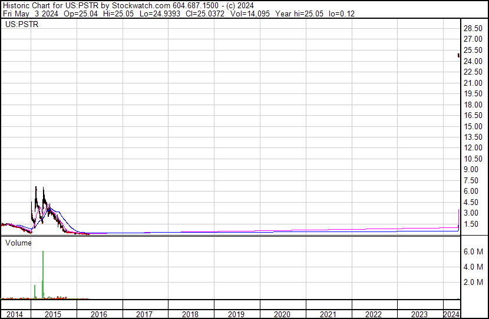Image resolution: width=489 pixels, height=319 pixels.
Task: Select the 2018 year on the time axis
Action: 190,314
